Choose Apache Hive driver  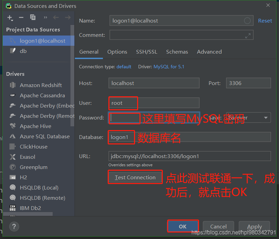(x=38, y=126)
